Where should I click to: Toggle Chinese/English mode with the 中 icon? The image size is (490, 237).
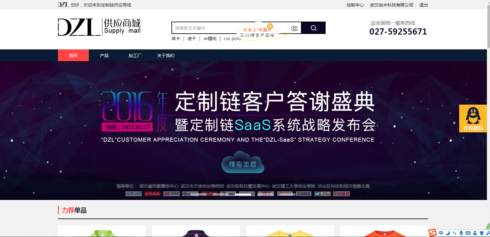441,233
